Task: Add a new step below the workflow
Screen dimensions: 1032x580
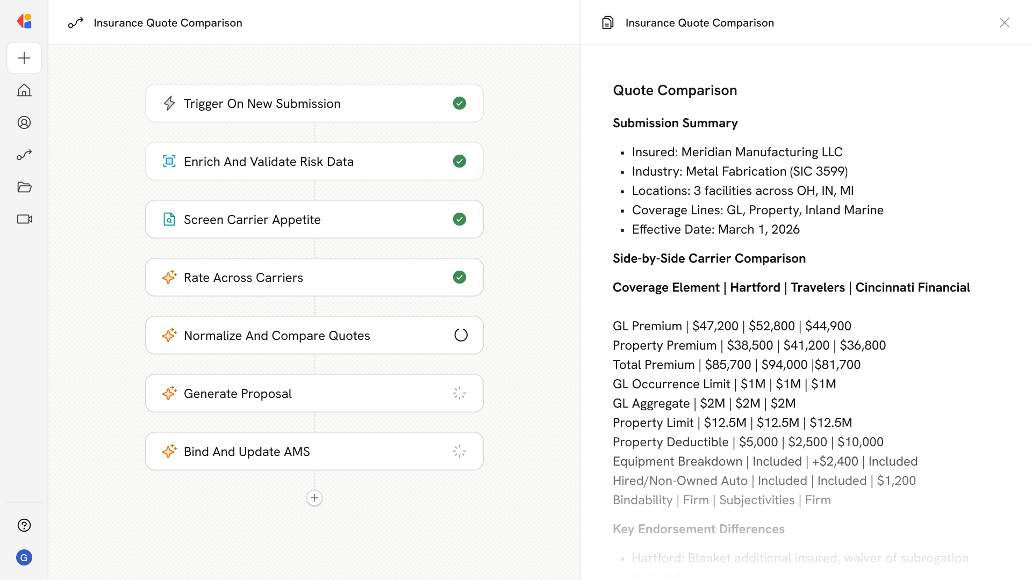Action: click(x=314, y=498)
